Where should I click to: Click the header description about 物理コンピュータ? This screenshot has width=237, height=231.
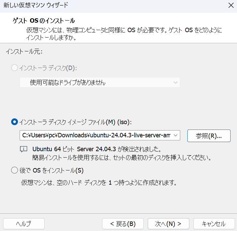tap(124, 30)
